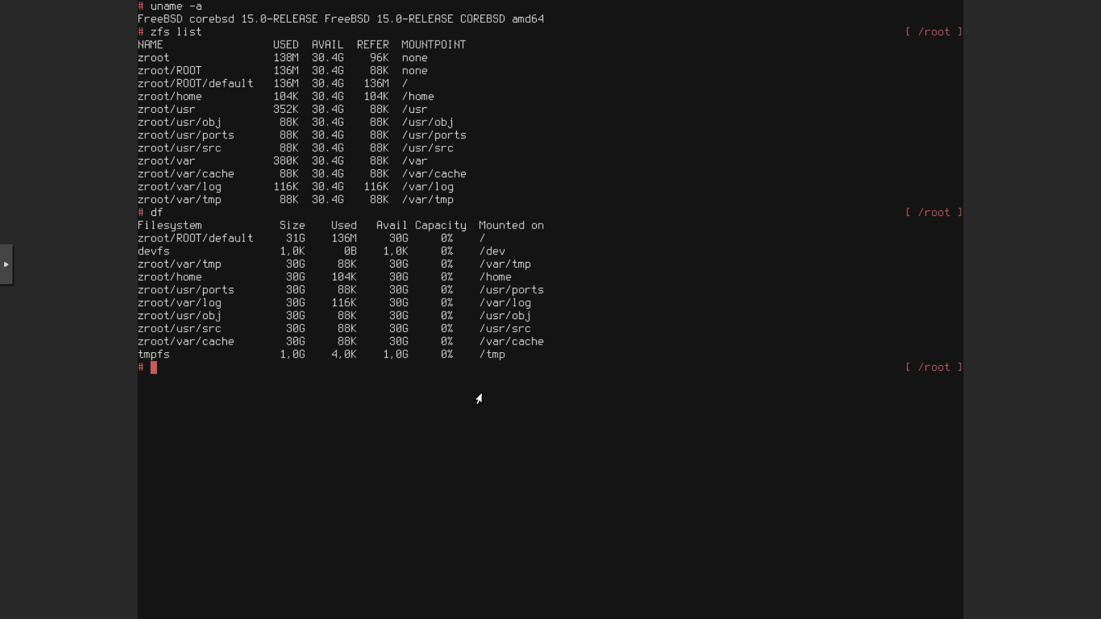Click the bottom '[ /root ]' path label

click(x=934, y=367)
